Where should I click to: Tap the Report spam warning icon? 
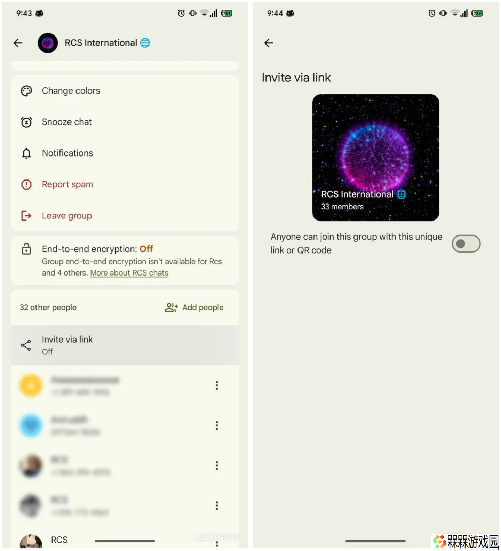(x=26, y=184)
